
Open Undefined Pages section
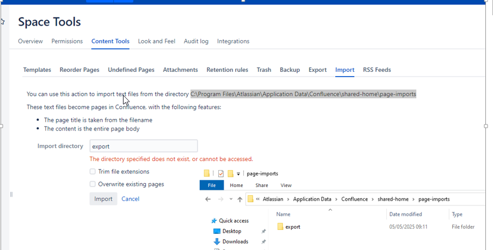(x=131, y=70)
